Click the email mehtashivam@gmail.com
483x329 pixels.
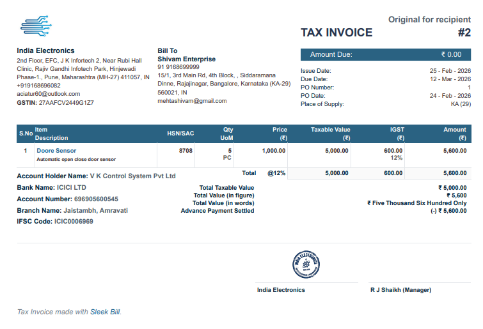click(x=192, y=101)
